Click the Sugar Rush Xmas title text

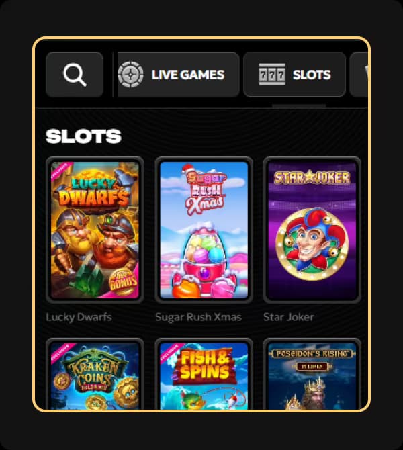198,317
